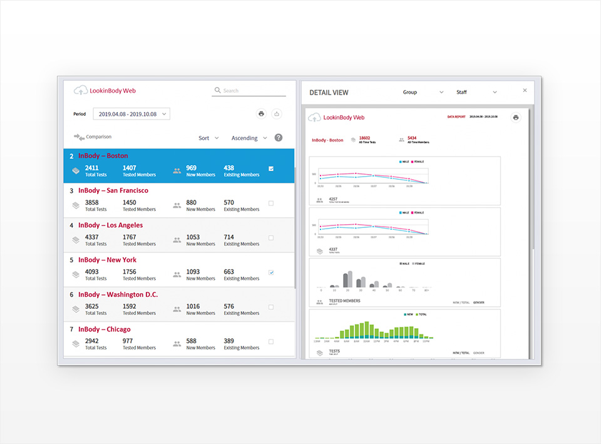The image size is (601, 444).
Task: Click the members icon in the Chicago row
Action: point(177,344)
